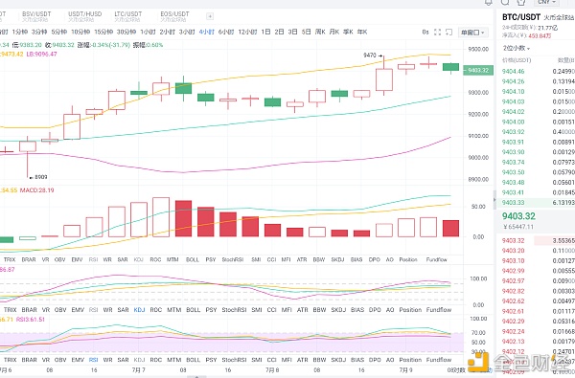Switch to the LTC/USDT pair tab
575x378 pixels.
128,16
